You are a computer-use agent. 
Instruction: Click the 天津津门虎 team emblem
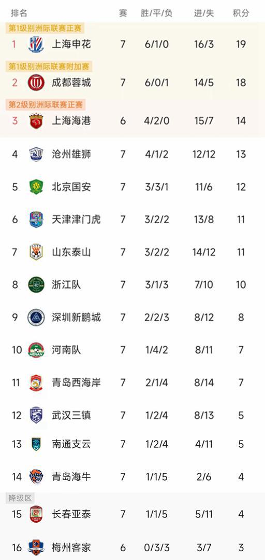click(36, 220)
